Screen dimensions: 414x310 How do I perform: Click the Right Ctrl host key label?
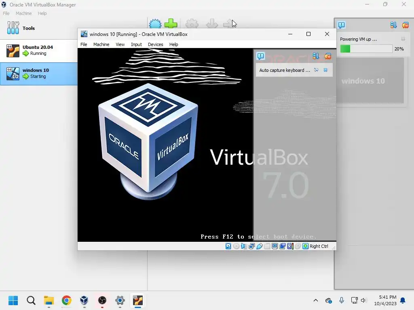pos(319,246)
